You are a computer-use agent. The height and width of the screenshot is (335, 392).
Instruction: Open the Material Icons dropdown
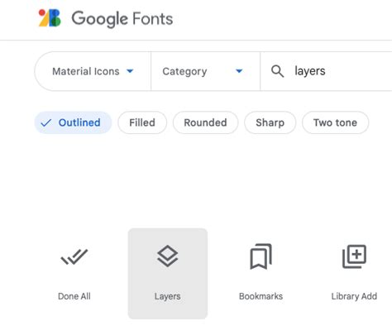(x=93, y=71)
